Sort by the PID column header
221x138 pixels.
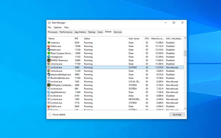(x=78, y=38)
